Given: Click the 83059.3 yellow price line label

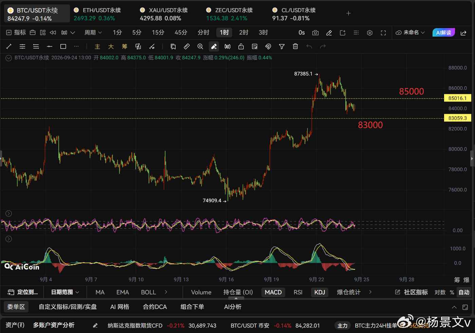Looking at the screenshot, I should (x=457, y=118).
